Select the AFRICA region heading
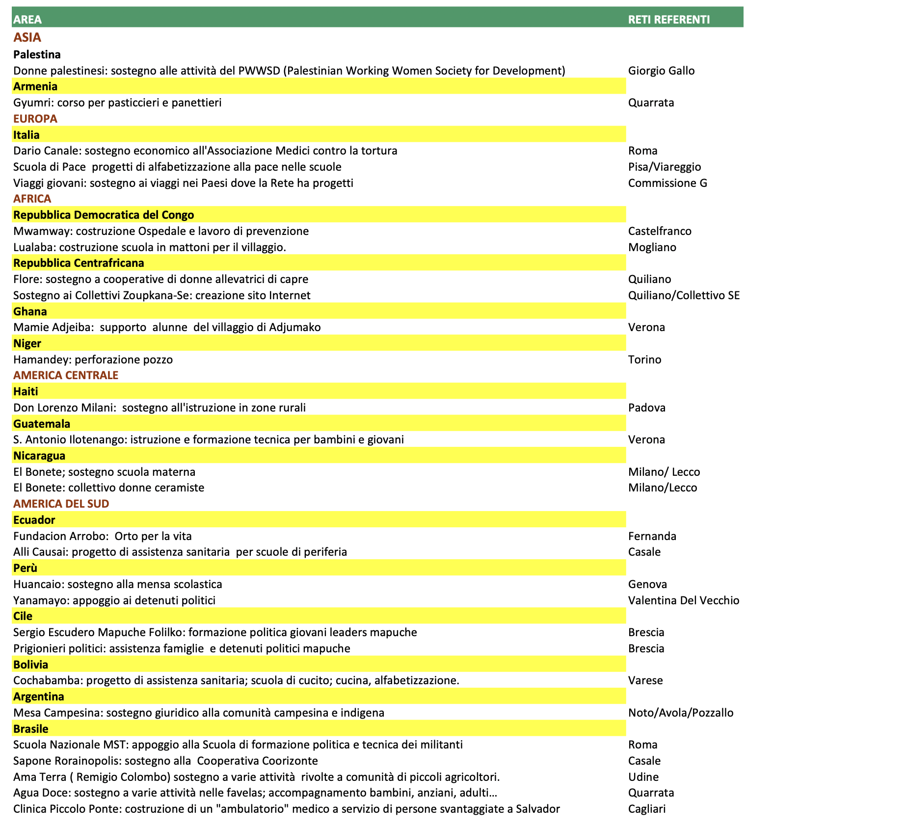 pyautogui.click(x=32, y=199)
